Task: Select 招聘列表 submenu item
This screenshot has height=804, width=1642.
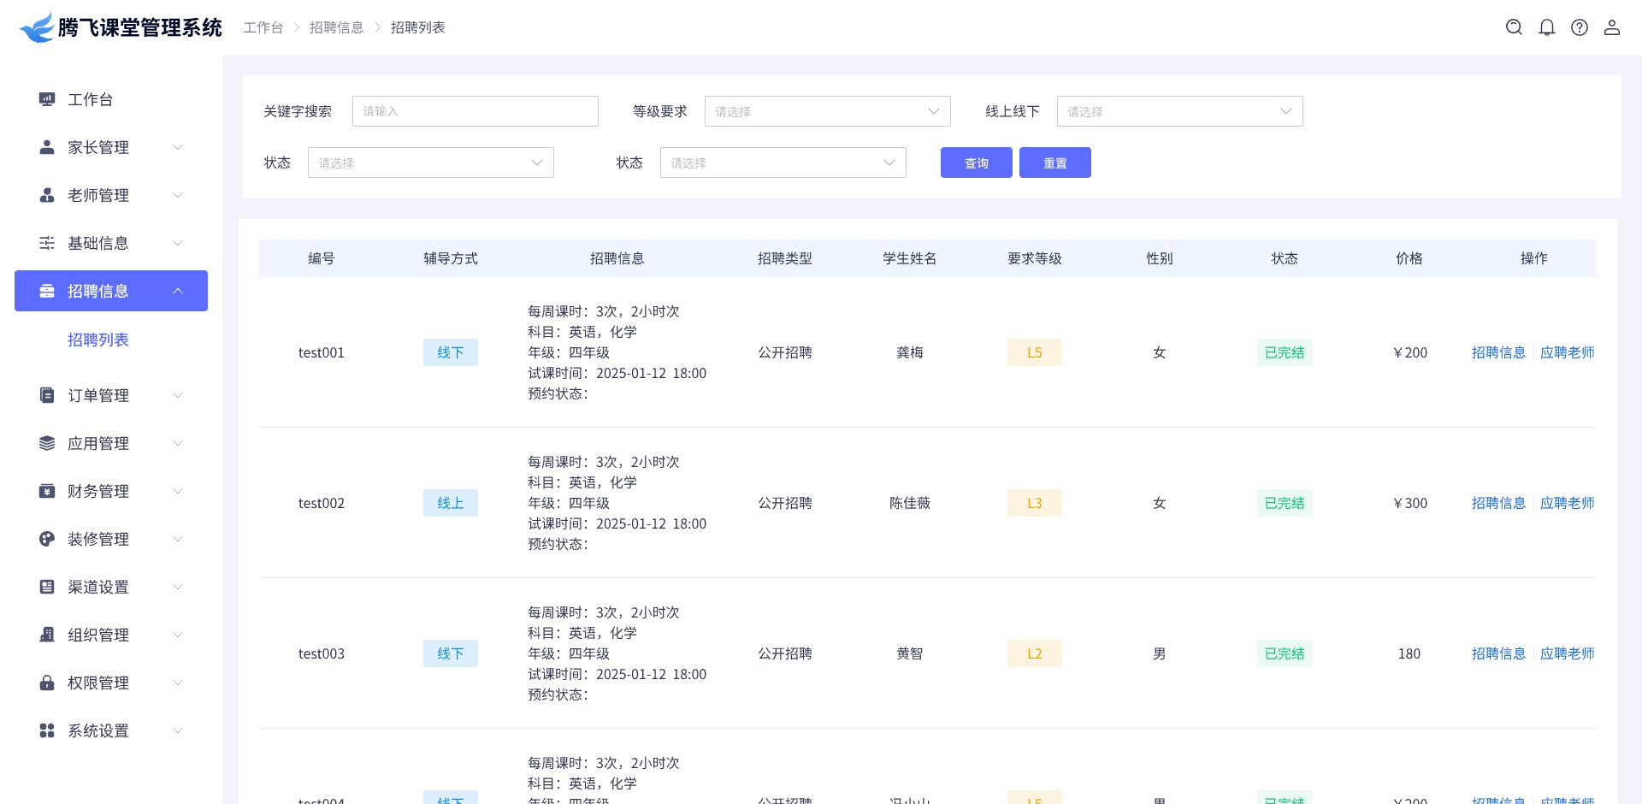Action: (98, 340)
